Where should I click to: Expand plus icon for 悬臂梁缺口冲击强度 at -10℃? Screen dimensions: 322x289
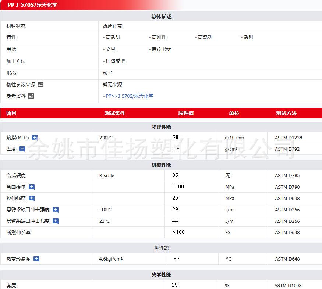click(x=56, y=210)
